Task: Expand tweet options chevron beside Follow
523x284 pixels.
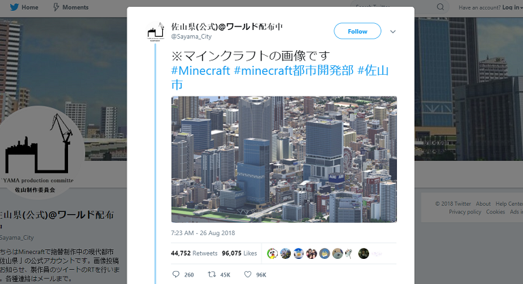Action: (393, 32)
